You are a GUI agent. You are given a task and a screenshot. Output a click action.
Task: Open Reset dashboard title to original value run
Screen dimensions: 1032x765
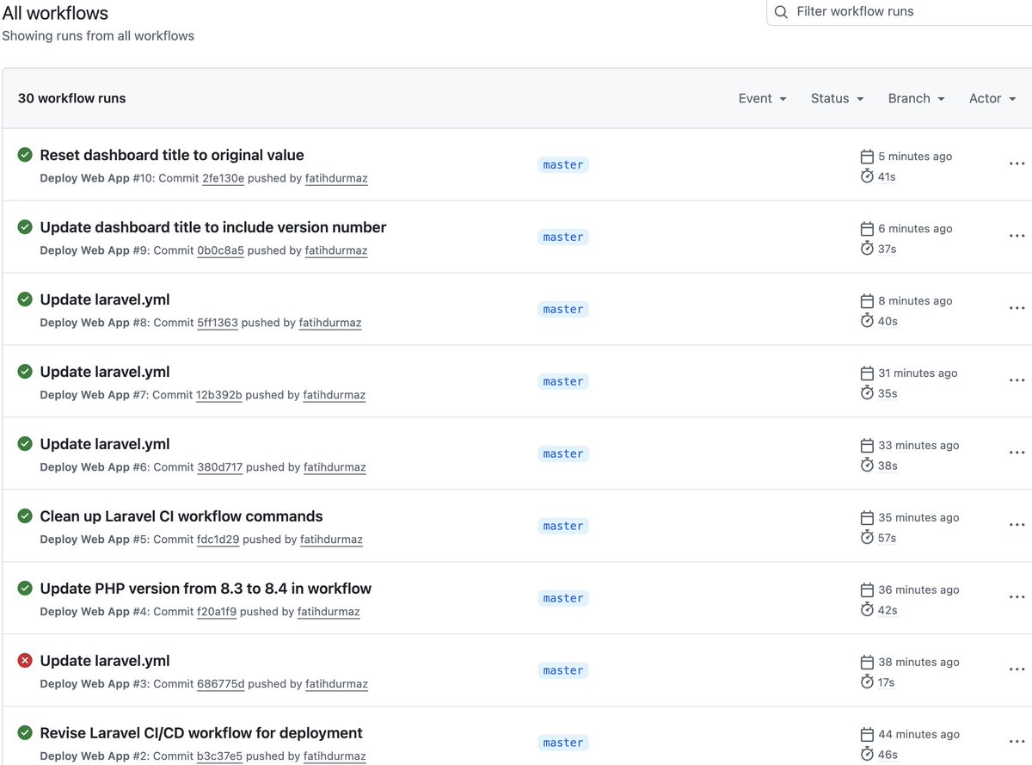click(x=172, y=155)
